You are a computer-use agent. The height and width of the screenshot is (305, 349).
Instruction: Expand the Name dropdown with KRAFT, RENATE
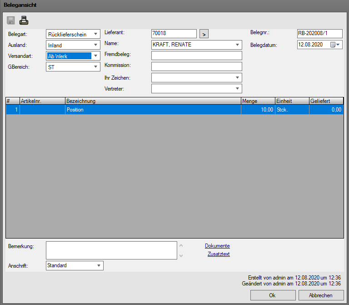click(238, 45)
